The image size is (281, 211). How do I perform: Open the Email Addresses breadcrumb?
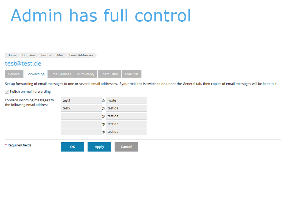(x=81, y=55)
